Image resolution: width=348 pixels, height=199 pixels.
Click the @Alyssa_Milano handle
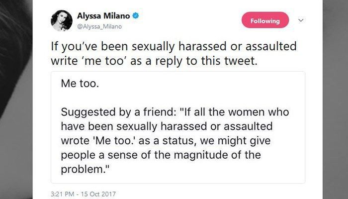[100, 26]
